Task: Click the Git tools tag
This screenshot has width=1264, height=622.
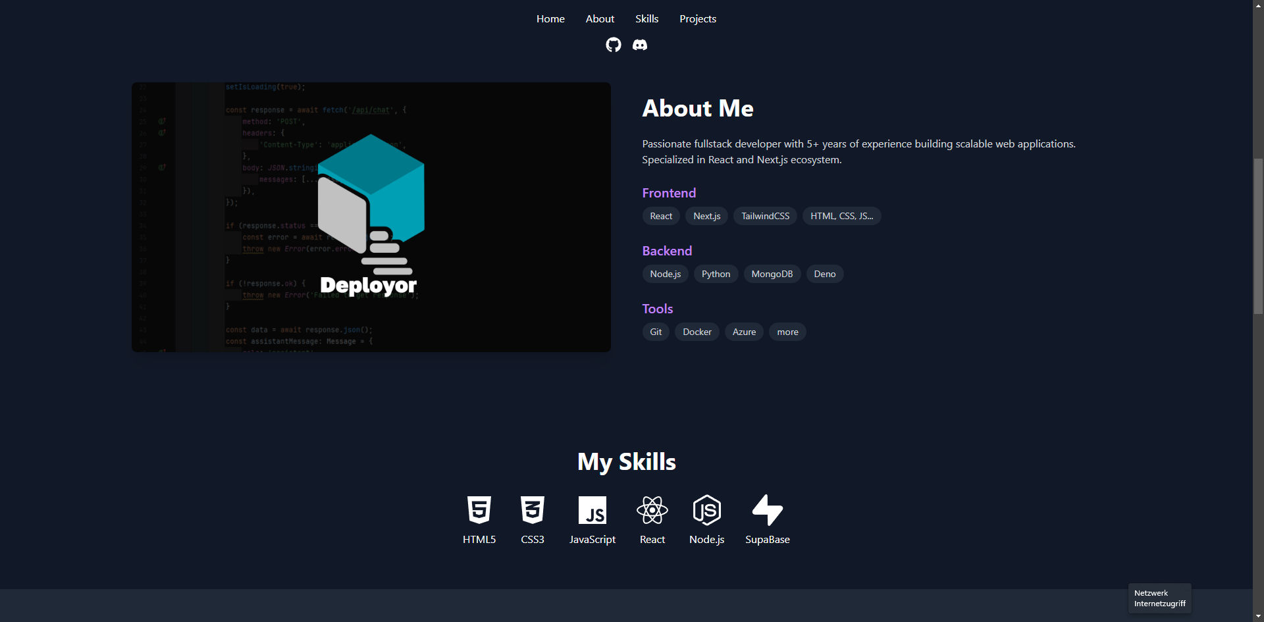Action: click(656, 332)
